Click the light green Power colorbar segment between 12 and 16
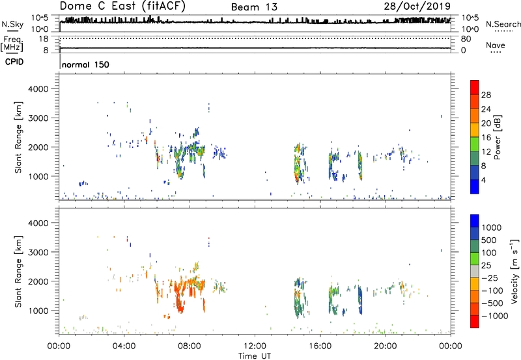Viewport: 521px width, 360px height. (x=475, y=144)
